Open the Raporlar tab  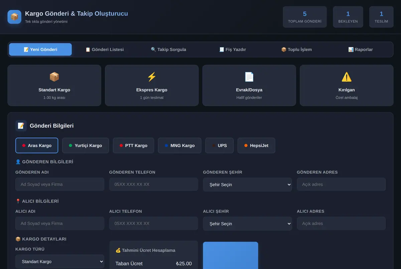pyautogui.click(x=361, y=49)
